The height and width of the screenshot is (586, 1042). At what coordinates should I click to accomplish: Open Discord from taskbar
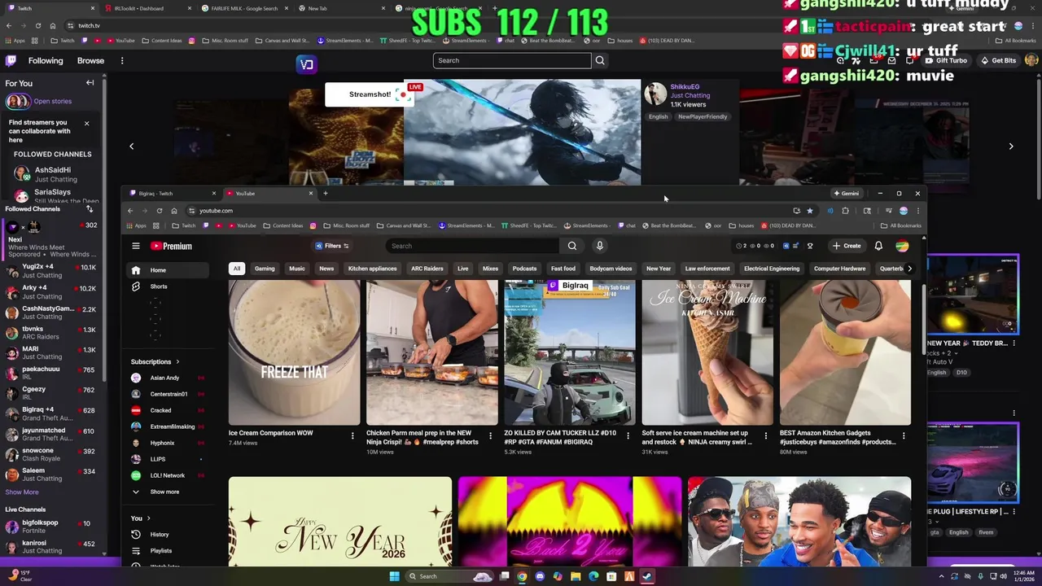coord(540,576)
